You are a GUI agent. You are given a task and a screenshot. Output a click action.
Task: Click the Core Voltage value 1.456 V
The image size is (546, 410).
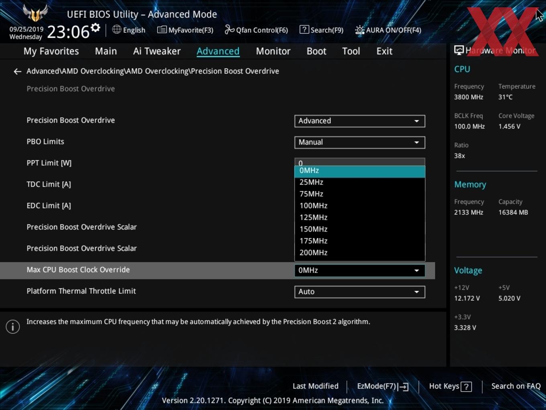tap(509, 127)
